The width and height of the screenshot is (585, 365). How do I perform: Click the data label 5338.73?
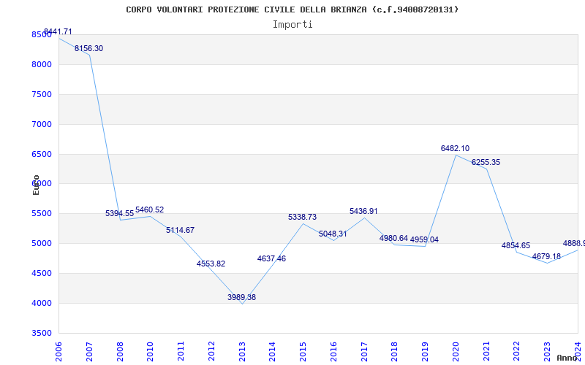302,217
